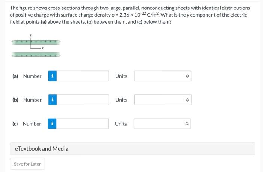
Task: Click the "(a) Number" label
Action: click(27, 76)
